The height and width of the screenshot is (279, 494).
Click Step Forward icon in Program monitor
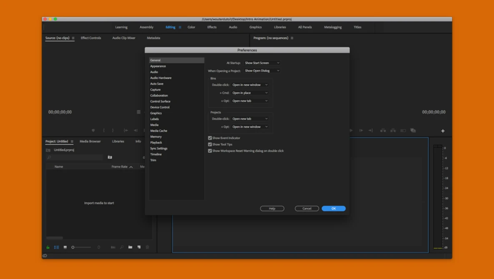click(361, 130)
